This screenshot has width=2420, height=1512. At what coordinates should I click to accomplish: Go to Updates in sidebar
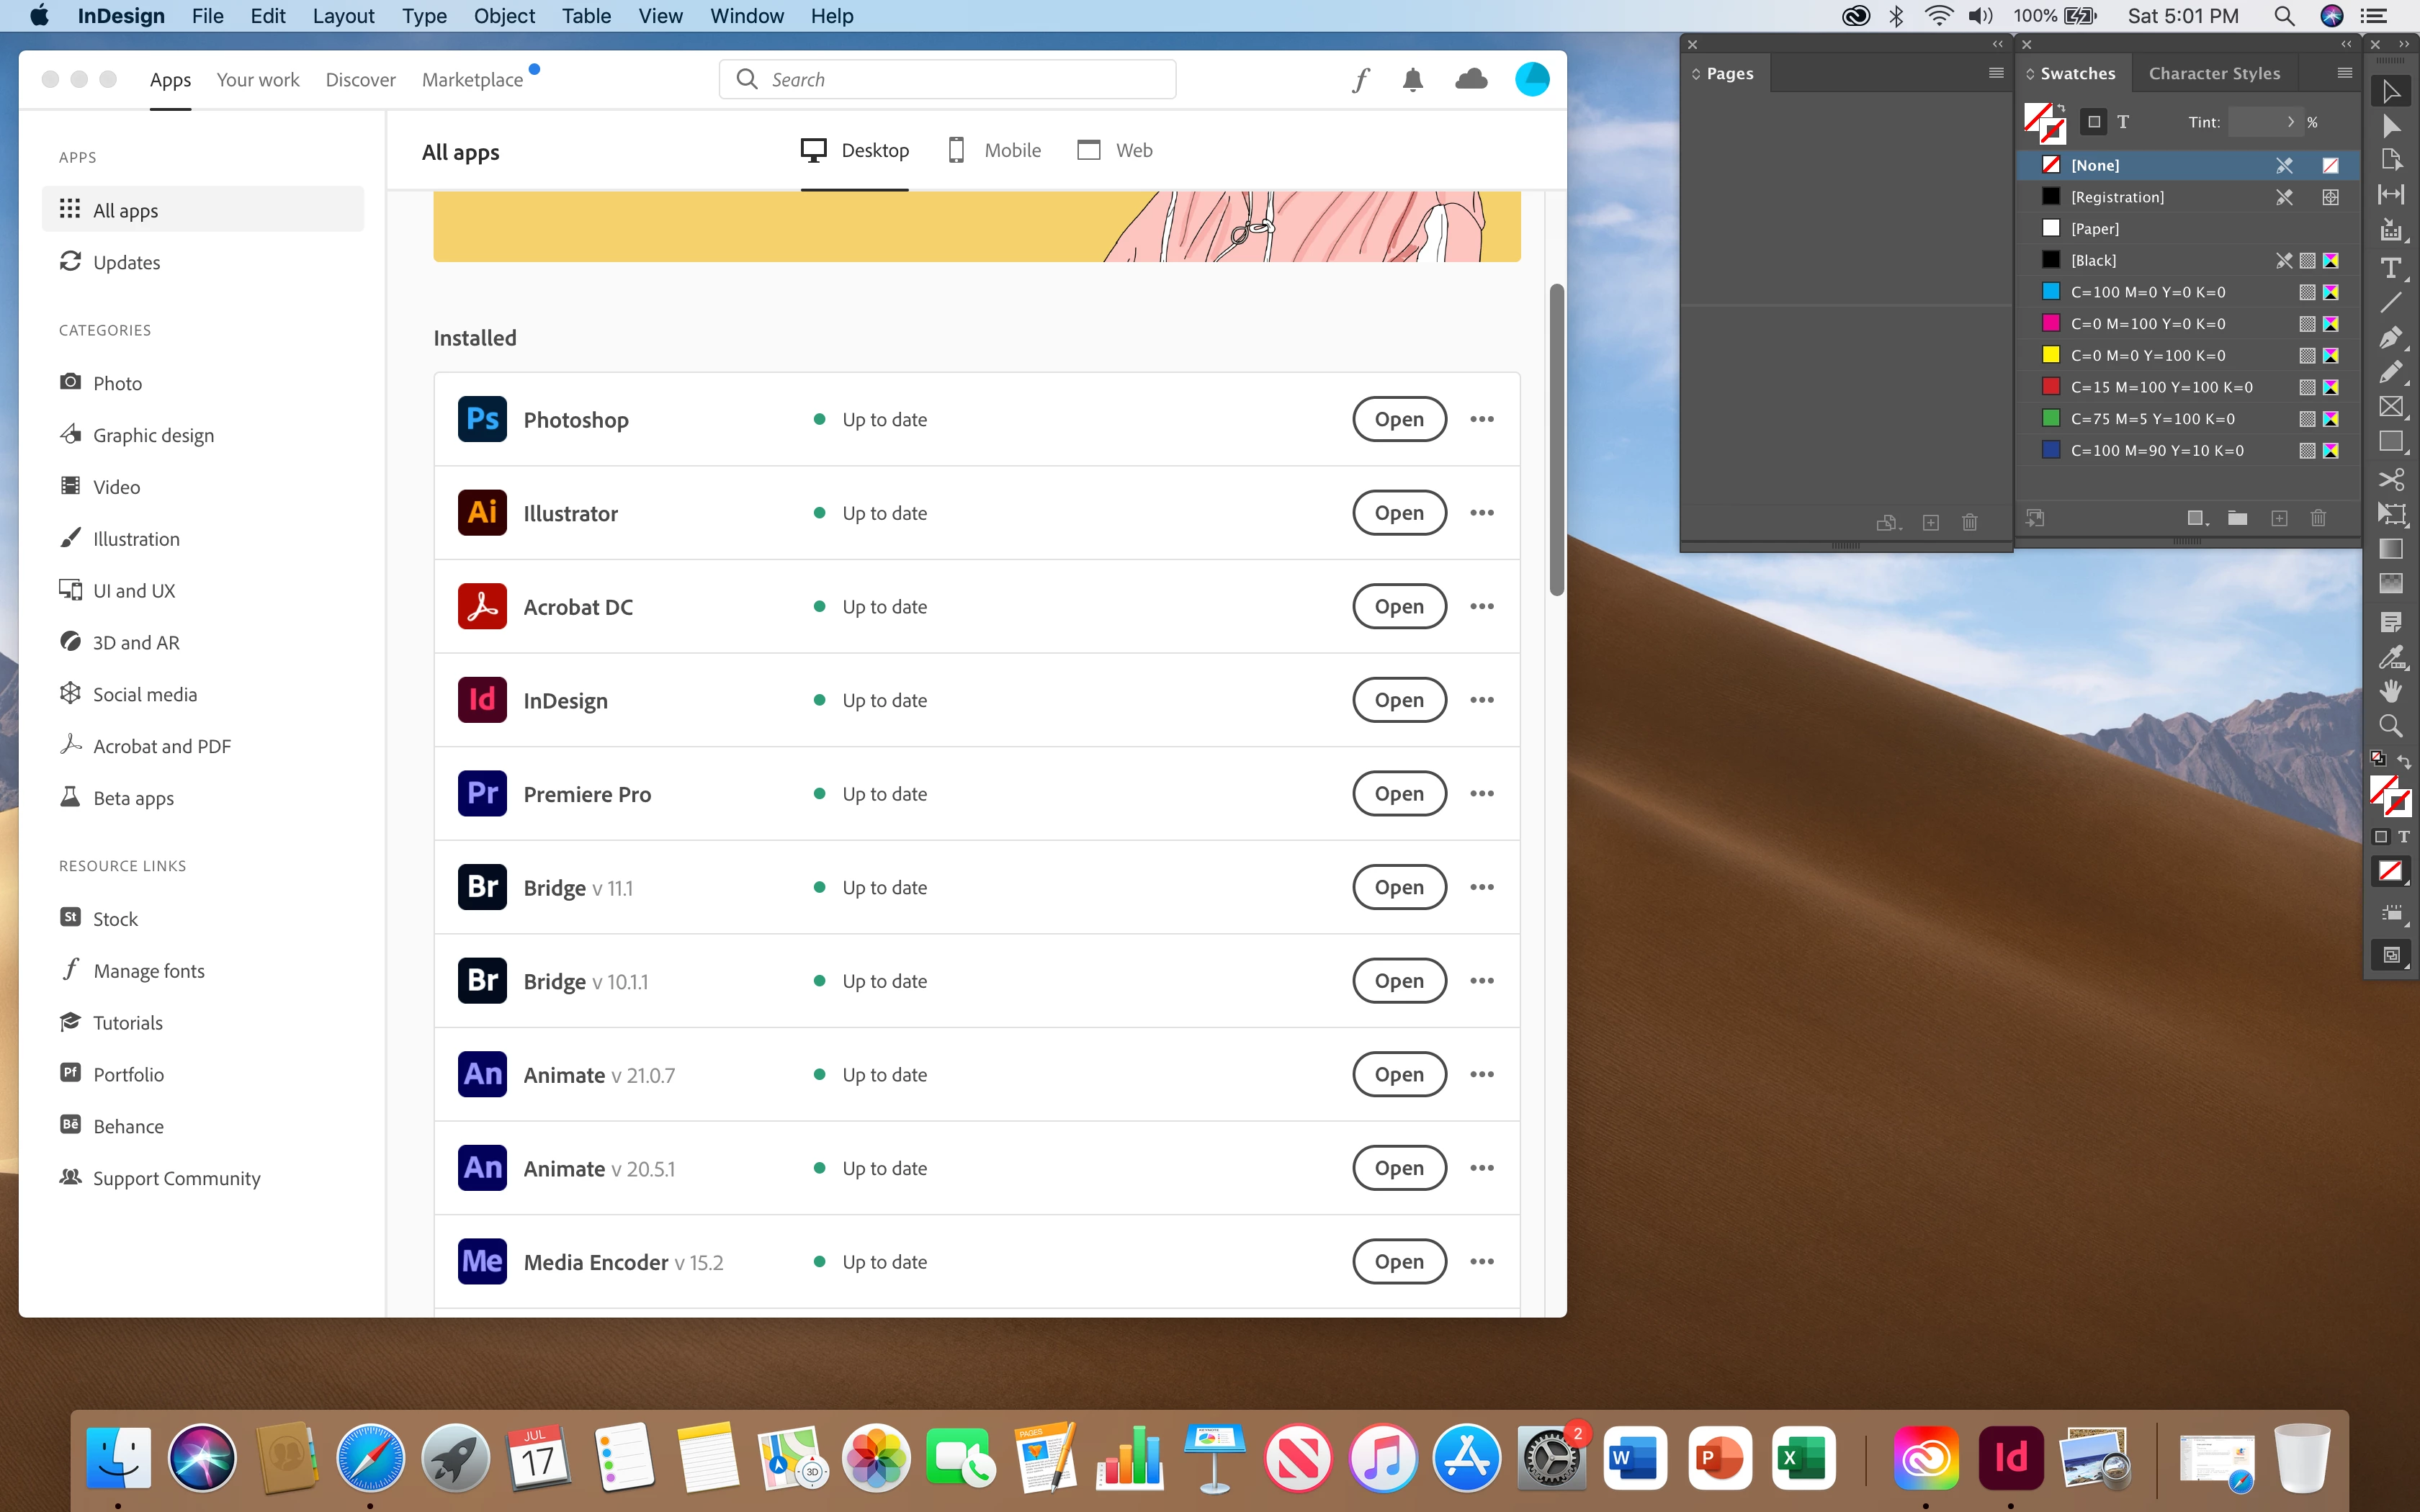point(126,262)
